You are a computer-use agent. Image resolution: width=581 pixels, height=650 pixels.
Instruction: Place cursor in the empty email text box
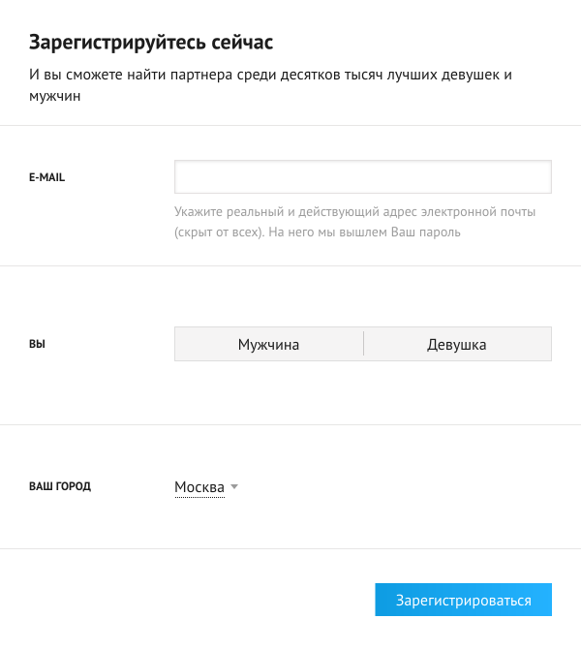point(362,177)
